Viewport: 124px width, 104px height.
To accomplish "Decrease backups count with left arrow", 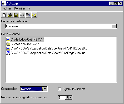I will [x=67, y=97].
